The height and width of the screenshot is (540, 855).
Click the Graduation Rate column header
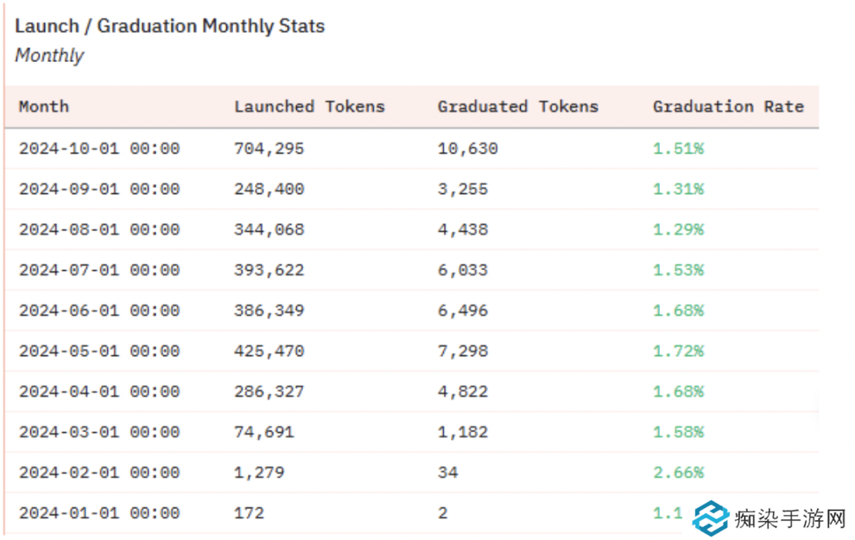click(x=727, y=107)
